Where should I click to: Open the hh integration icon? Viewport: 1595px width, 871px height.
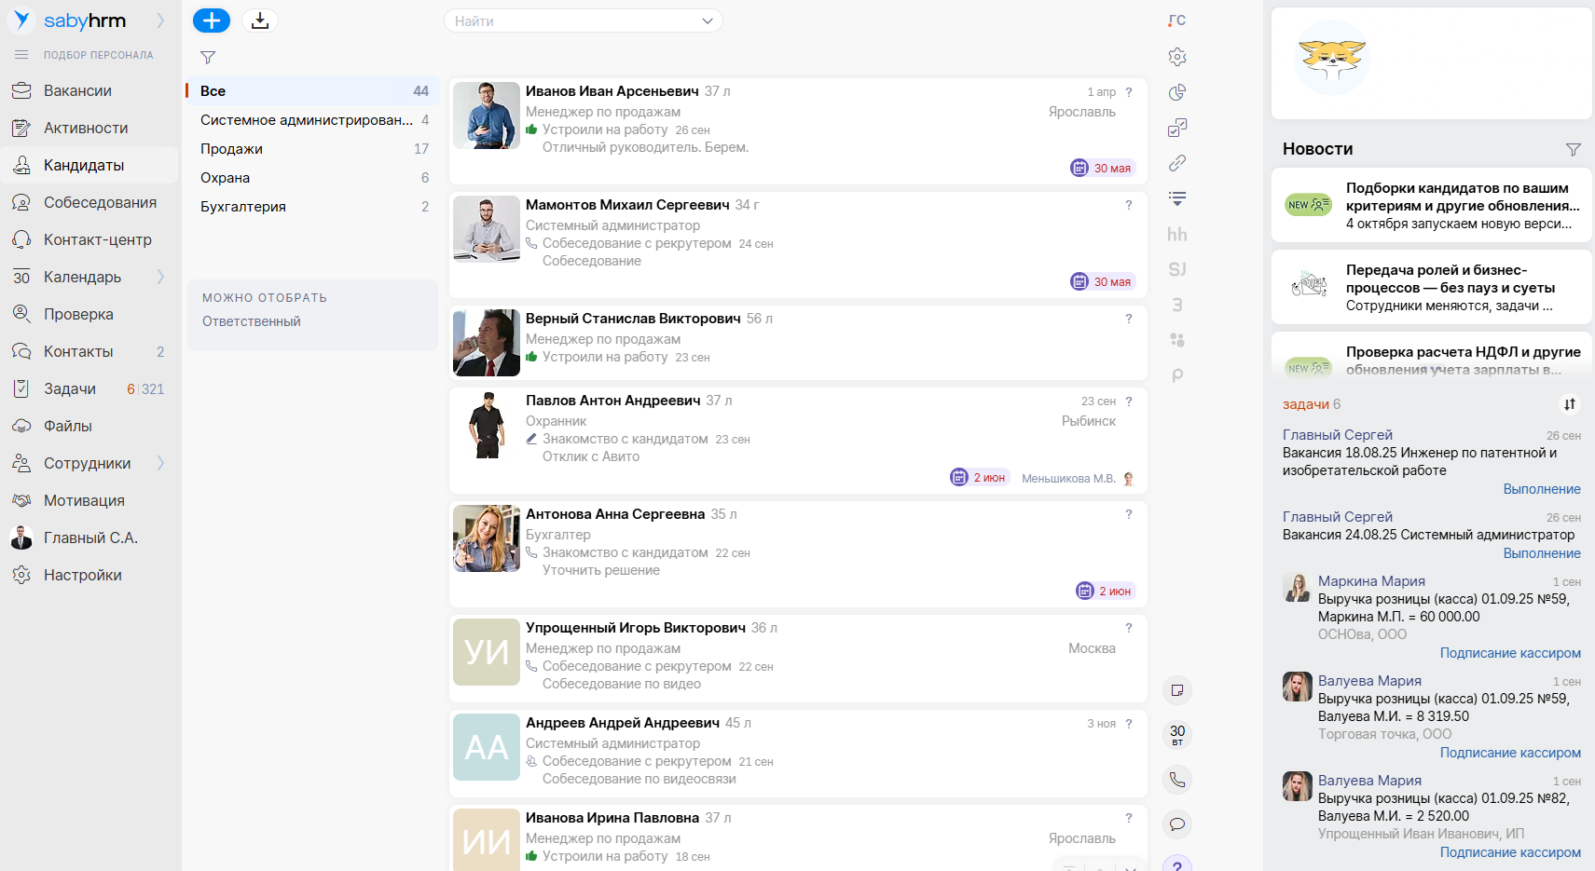coord(1177,234)
